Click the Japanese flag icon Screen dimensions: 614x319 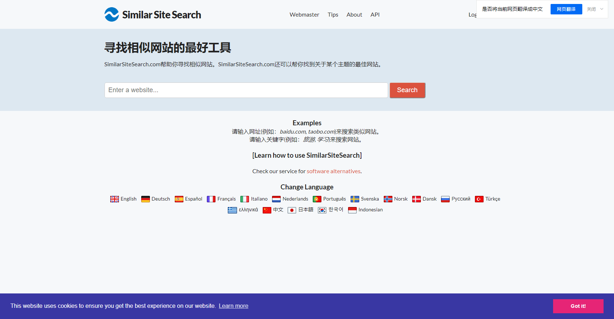point(292,210)
